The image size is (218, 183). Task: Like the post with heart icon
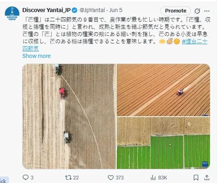pyautogui.click(x=111, y=178)
